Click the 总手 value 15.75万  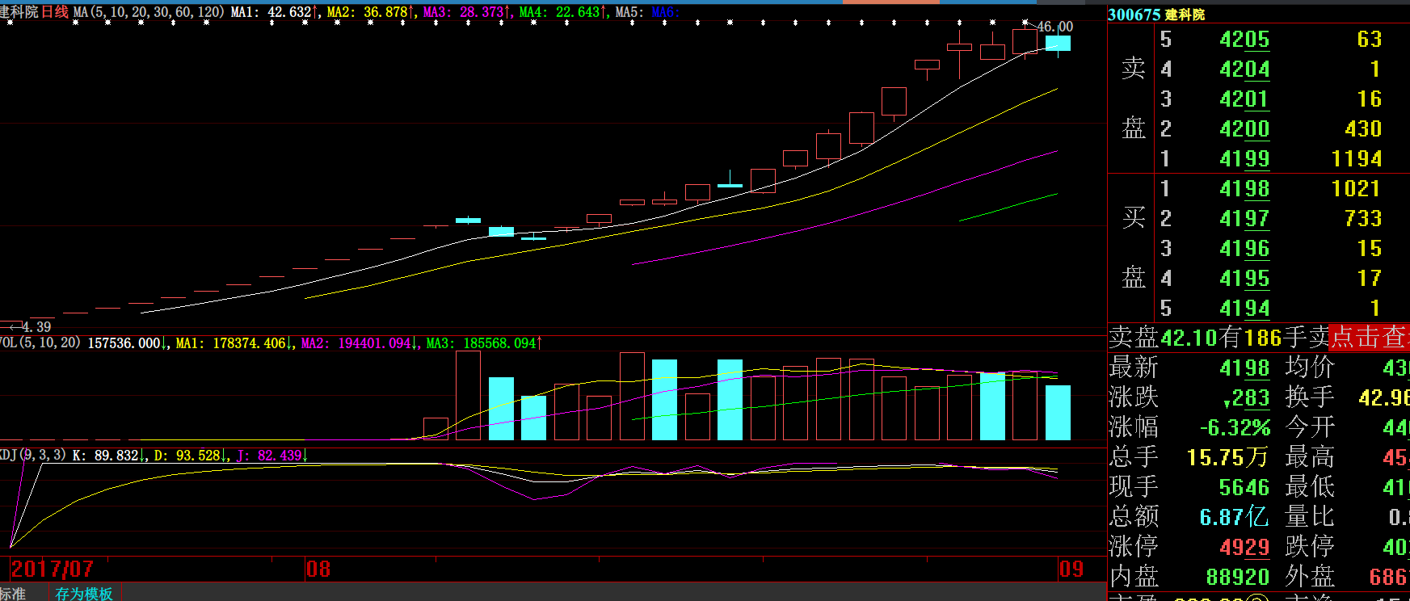[1227, 457]
